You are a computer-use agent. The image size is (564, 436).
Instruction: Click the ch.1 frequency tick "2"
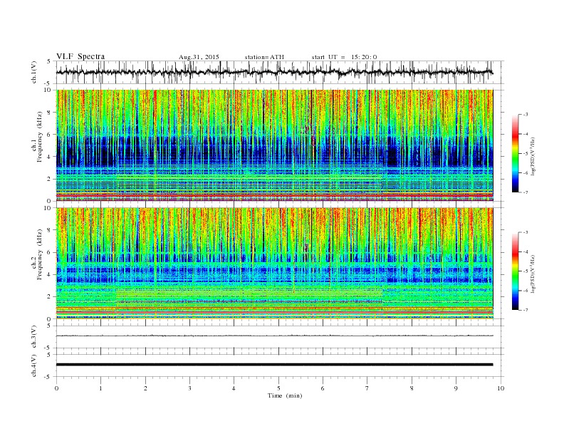coord(49,179)
